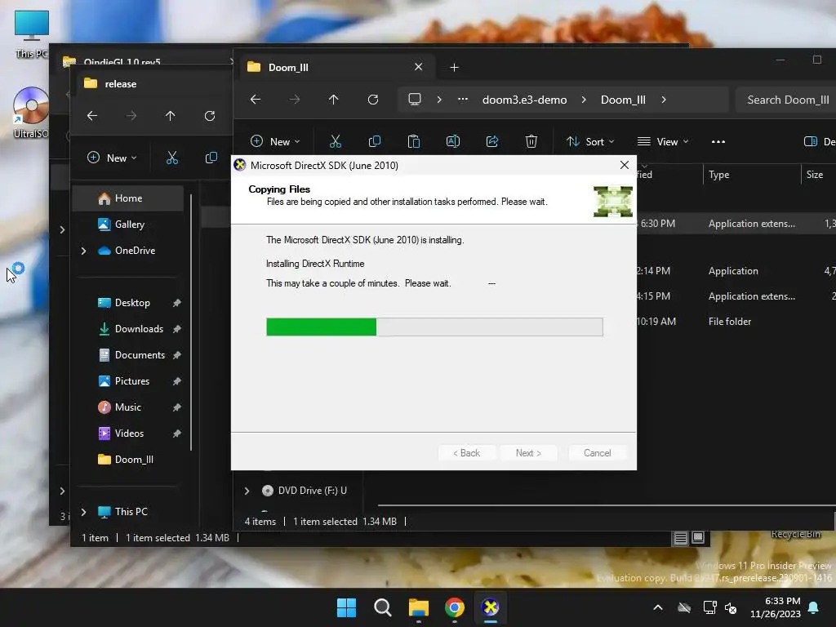Click Rename icon in Doom_III window toolbar
The image size is (836, 627).
pyautogui.click(x=452, y=141)
